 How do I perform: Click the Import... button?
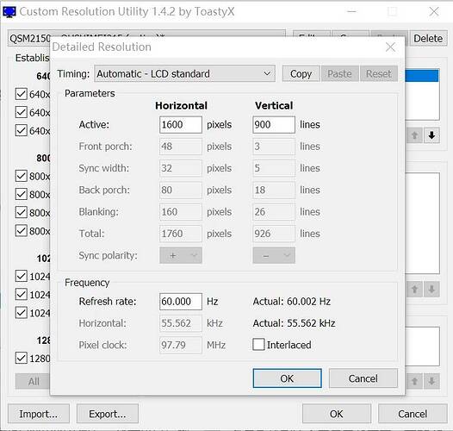(x=39, y=414)
